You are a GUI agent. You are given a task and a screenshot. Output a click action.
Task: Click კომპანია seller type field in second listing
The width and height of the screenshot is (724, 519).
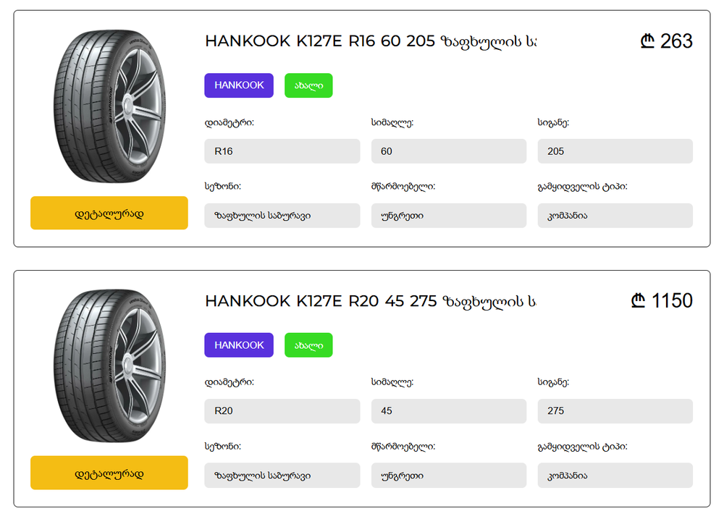[x=615, y=475]
